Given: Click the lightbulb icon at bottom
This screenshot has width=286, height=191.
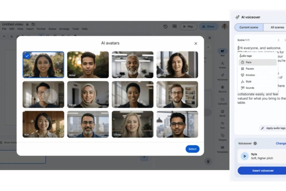Looking at the screenshot, I should (208, 161).
